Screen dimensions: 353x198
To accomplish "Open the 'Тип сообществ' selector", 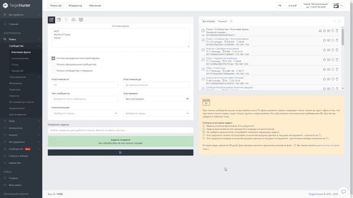I will click(x=84, y=99).
